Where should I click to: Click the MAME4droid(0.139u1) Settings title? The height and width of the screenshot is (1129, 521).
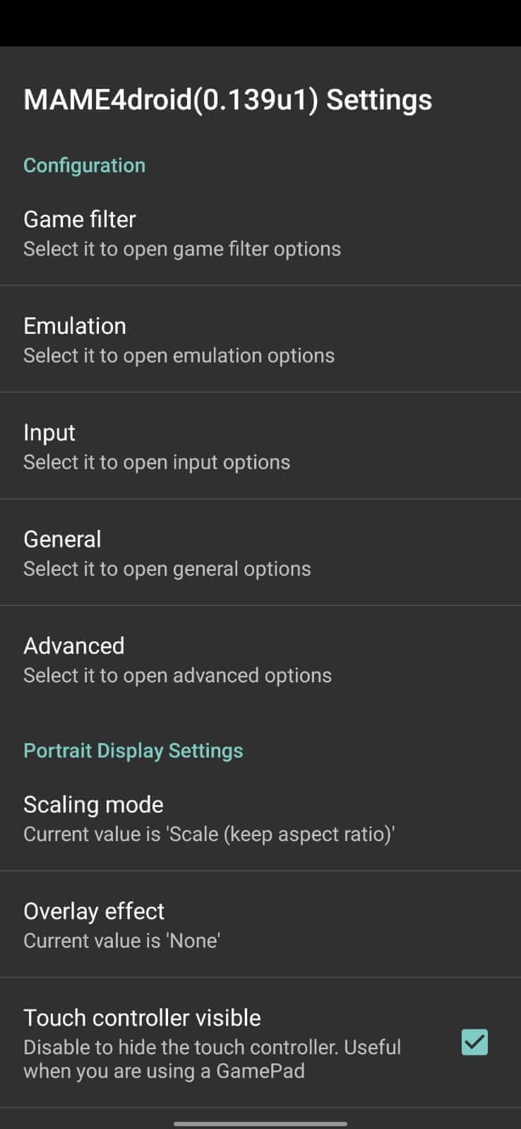coord(227,99)
